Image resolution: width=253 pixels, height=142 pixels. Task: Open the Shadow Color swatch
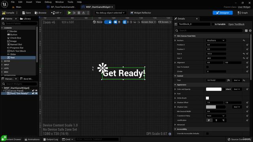(215, 107)
